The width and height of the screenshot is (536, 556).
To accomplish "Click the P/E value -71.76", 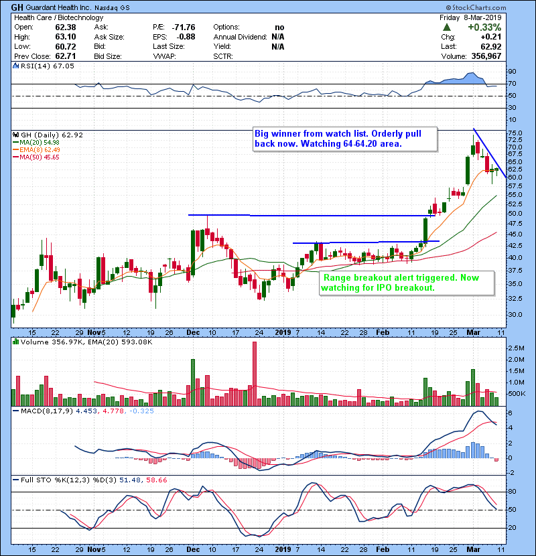I will [184, 27].
